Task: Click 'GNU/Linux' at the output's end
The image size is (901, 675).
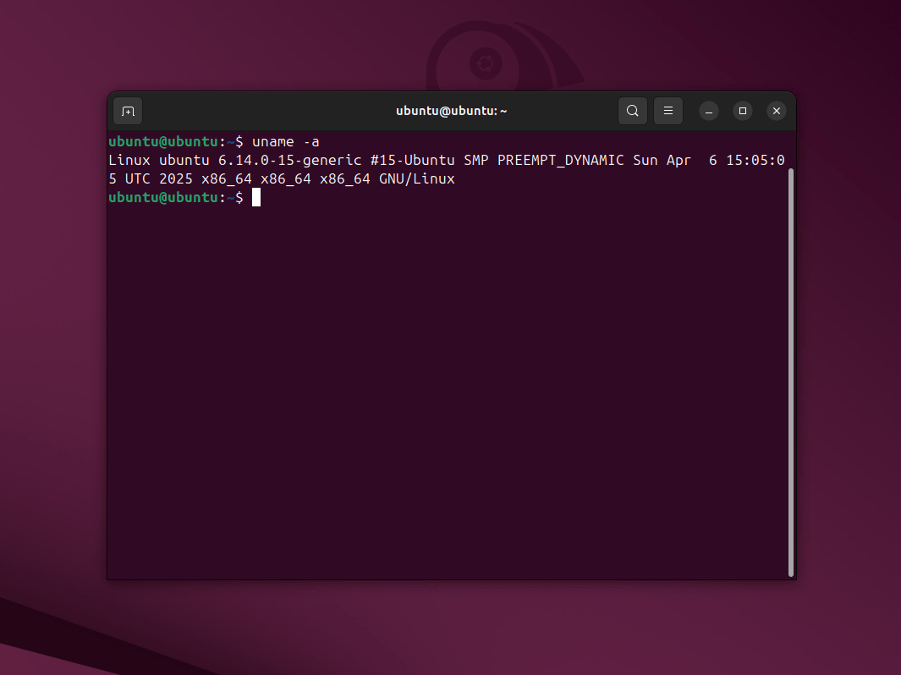Action: 416,179
